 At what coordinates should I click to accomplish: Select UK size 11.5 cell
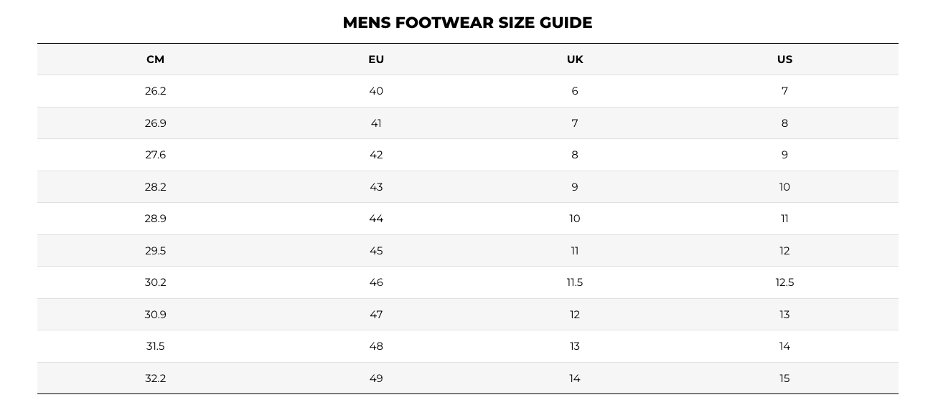pos(575,282)
